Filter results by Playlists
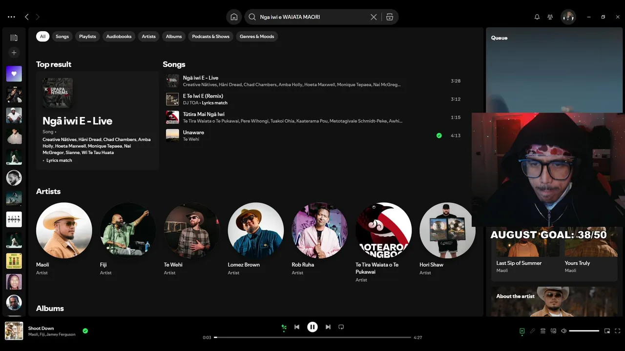Image resolution: width=625 pixels, height=351 pixels. (x=87, y=37)
